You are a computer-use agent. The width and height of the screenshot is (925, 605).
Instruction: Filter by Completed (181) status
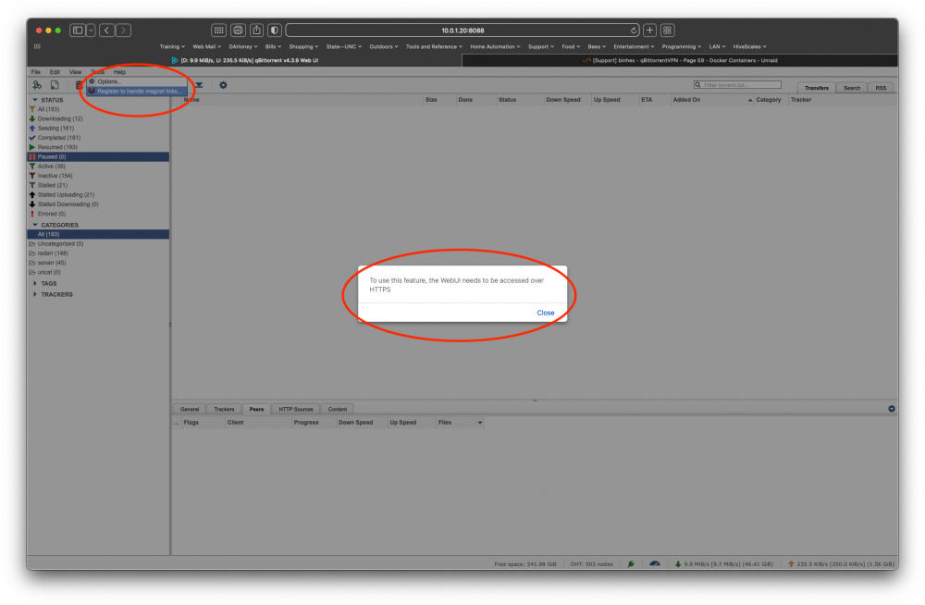pos(59,138)
